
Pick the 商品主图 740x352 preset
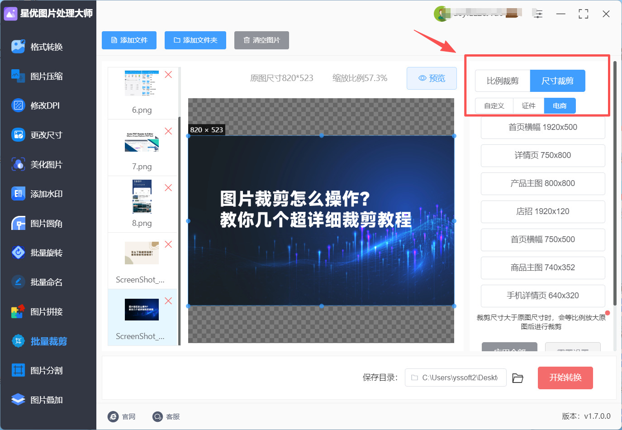pos(543,268)
